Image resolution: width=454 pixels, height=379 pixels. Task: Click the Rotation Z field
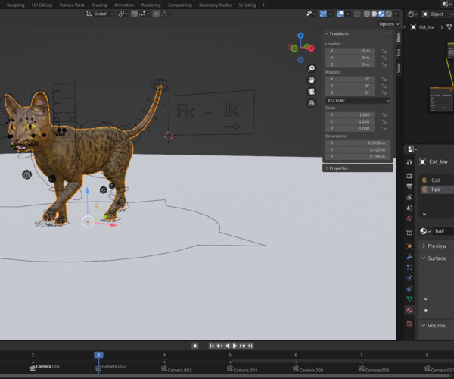click(x=350, y=92)
